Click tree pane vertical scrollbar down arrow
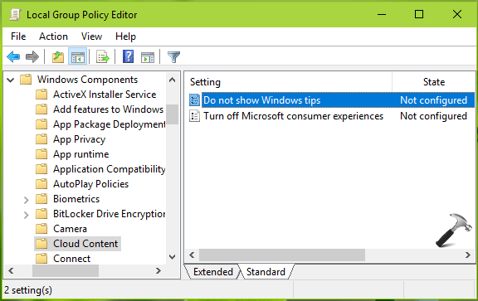 [x=172, y=257]
